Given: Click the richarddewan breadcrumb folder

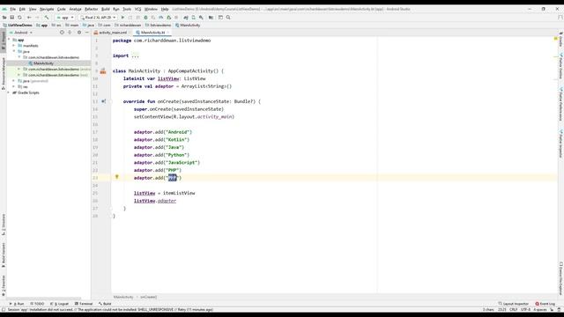Looking at the screenshot, I should click(x=128, y=26).
